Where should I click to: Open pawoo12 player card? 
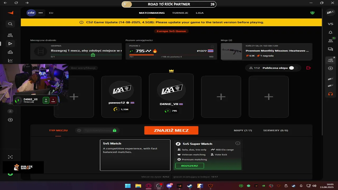121,97
